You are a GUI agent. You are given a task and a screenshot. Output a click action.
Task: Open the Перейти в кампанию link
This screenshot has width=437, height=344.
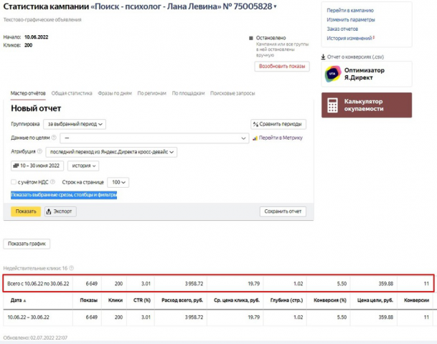350,10
